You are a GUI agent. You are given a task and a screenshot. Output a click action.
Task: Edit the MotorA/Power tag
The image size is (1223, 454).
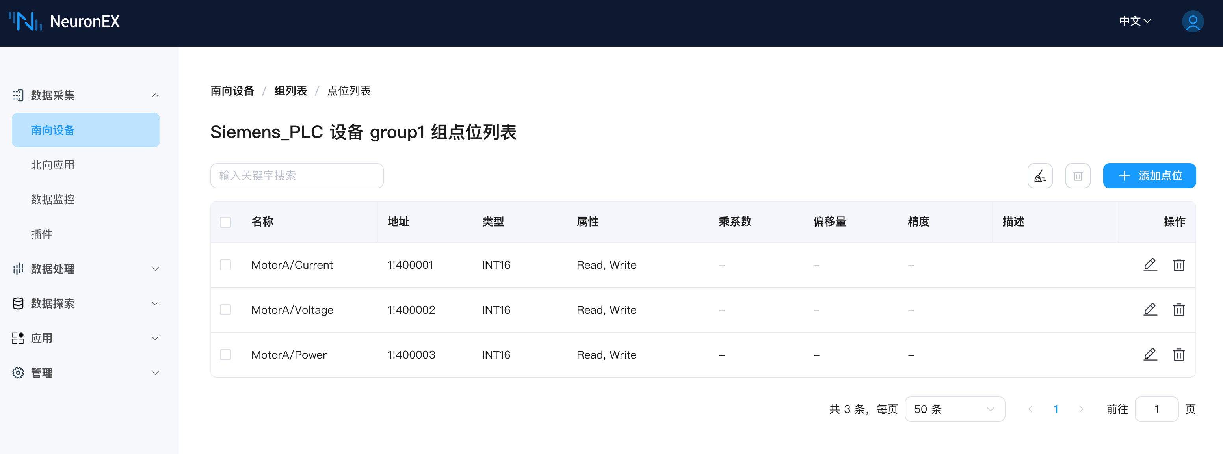(x=1149, y=354)
